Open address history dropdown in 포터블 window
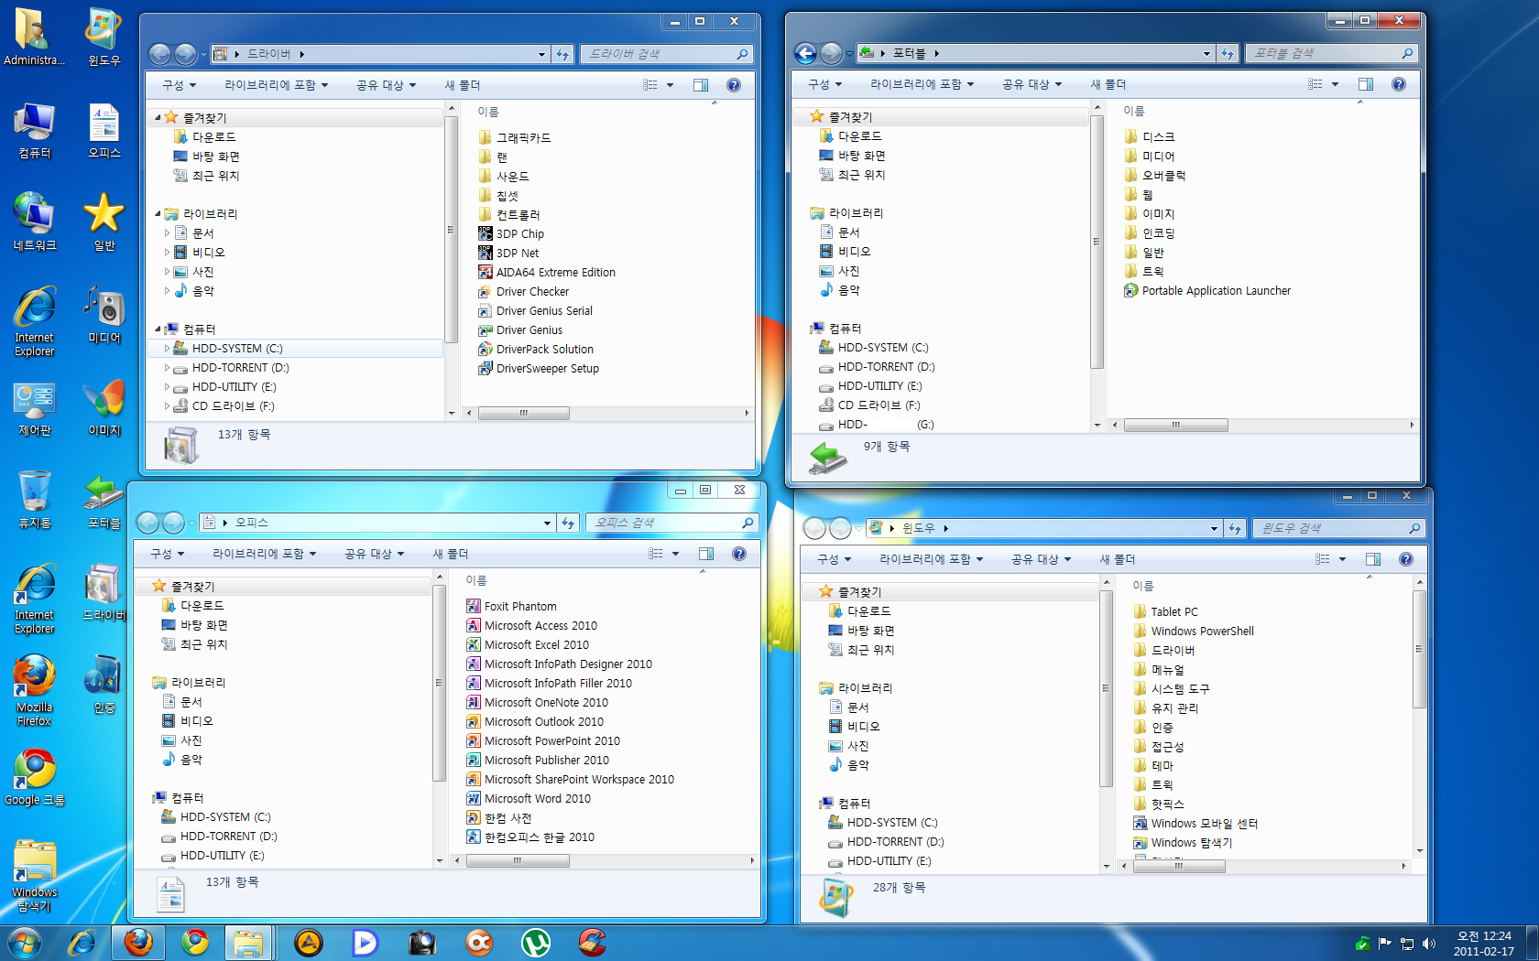The height and width of the screenshot is (961, 1539). point(1206,53)
